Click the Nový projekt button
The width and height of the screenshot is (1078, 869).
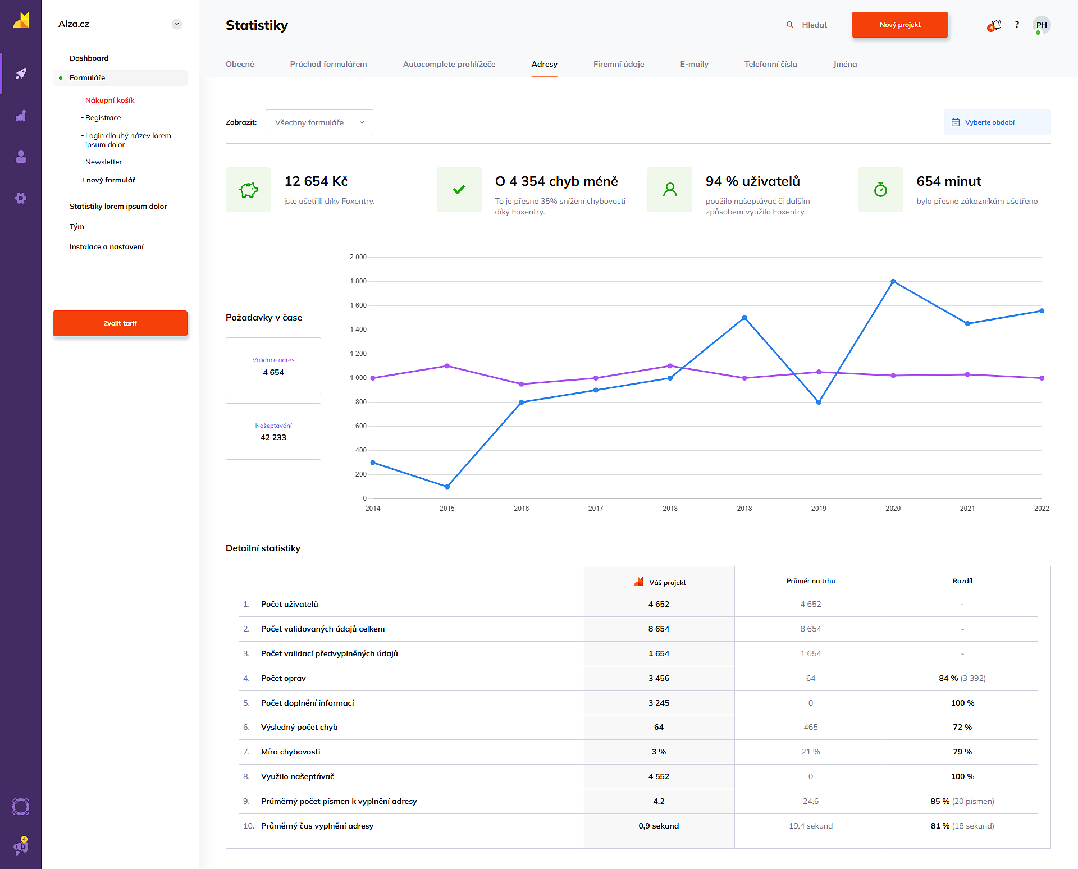coord(899,25)
